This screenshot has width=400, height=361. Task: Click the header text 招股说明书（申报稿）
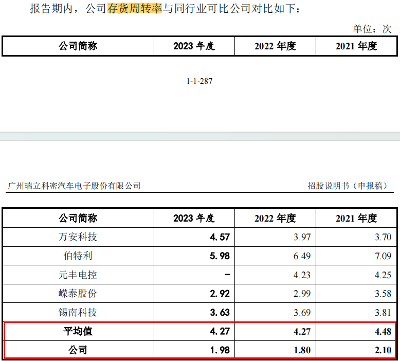349,186
